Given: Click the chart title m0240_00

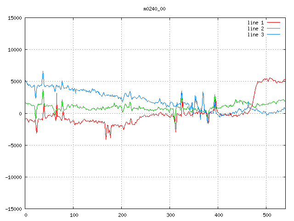Looking at the screenshot, I should 154,9.
